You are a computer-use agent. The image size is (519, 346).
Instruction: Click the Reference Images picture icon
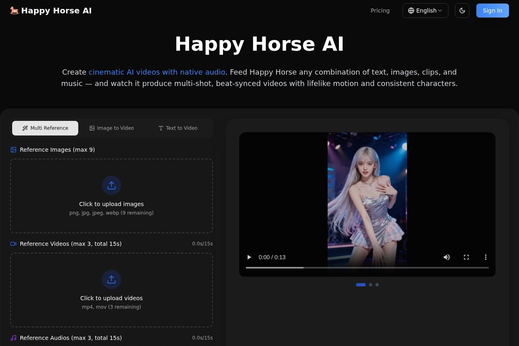pos(13,150)
